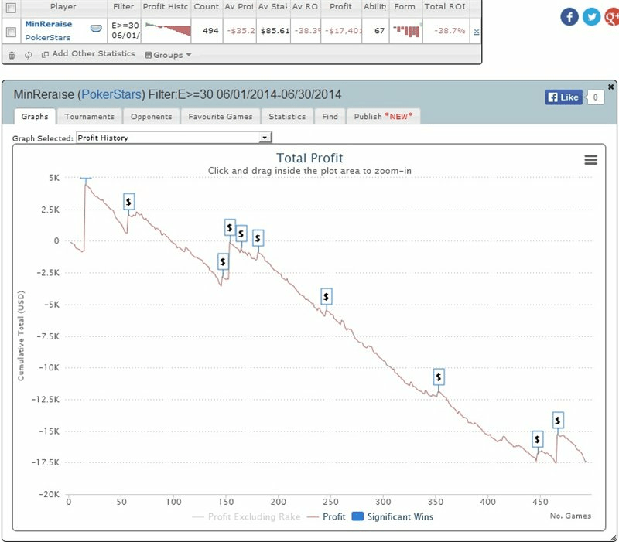
Task: Click the MinReraise player link
Action: pos(49,24)
